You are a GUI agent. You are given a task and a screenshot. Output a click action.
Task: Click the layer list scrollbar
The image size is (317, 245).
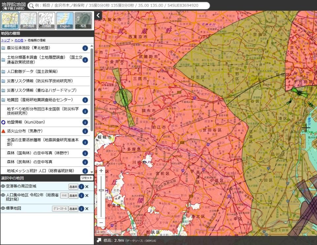point(92,90)
